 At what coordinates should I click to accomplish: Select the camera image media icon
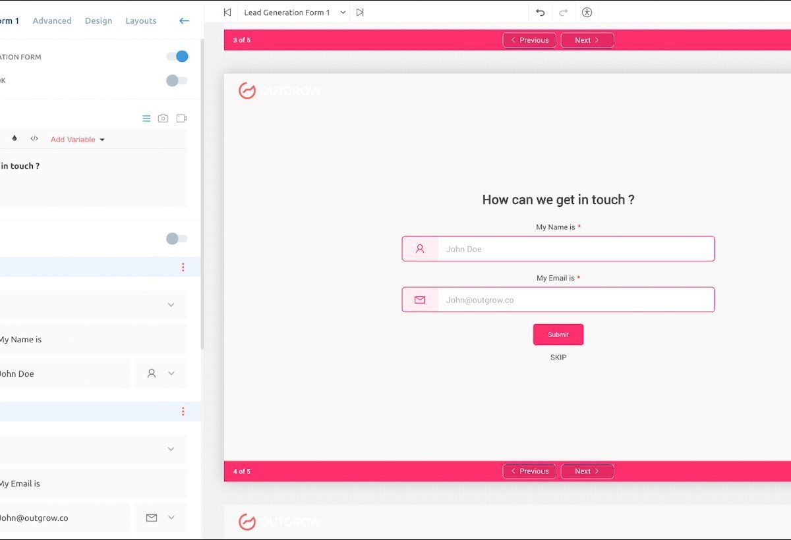163,119
